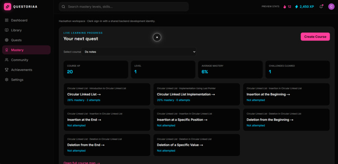Click the Course XP stat card
This screenshot has height=164, width=338.
pos(96,70)
